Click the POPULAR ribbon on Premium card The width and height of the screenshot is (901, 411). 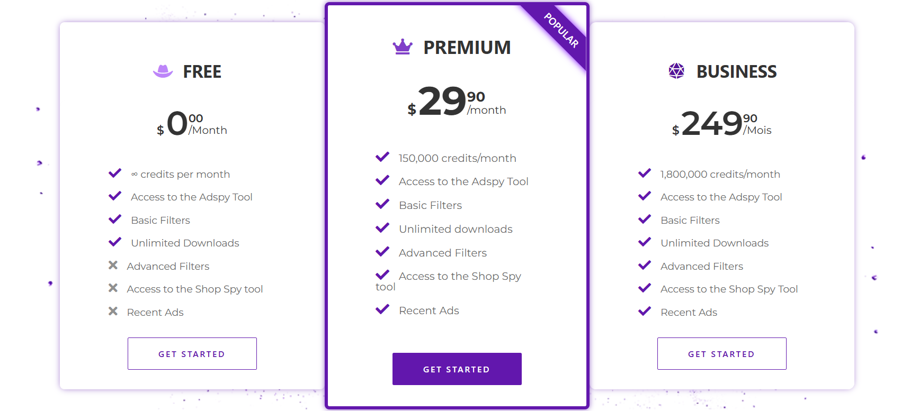[x=561, y=31]
